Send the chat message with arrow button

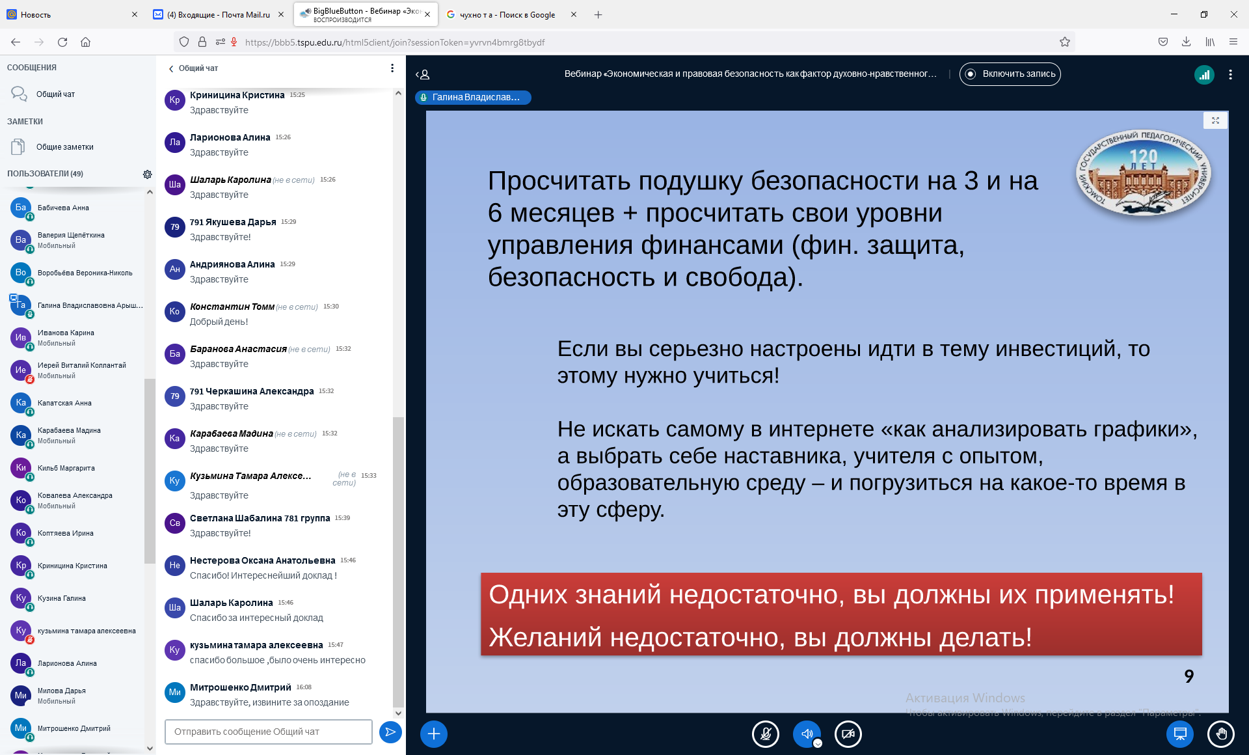click(x=390, y=732)
